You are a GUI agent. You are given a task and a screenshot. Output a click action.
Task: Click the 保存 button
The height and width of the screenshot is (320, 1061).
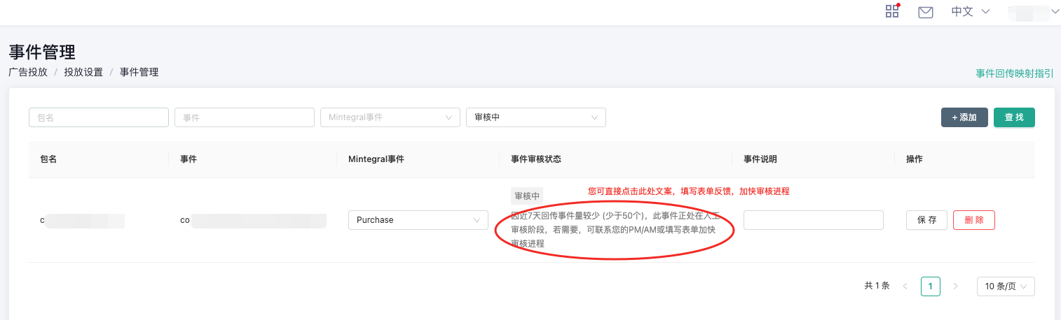(x=926, y=220)
